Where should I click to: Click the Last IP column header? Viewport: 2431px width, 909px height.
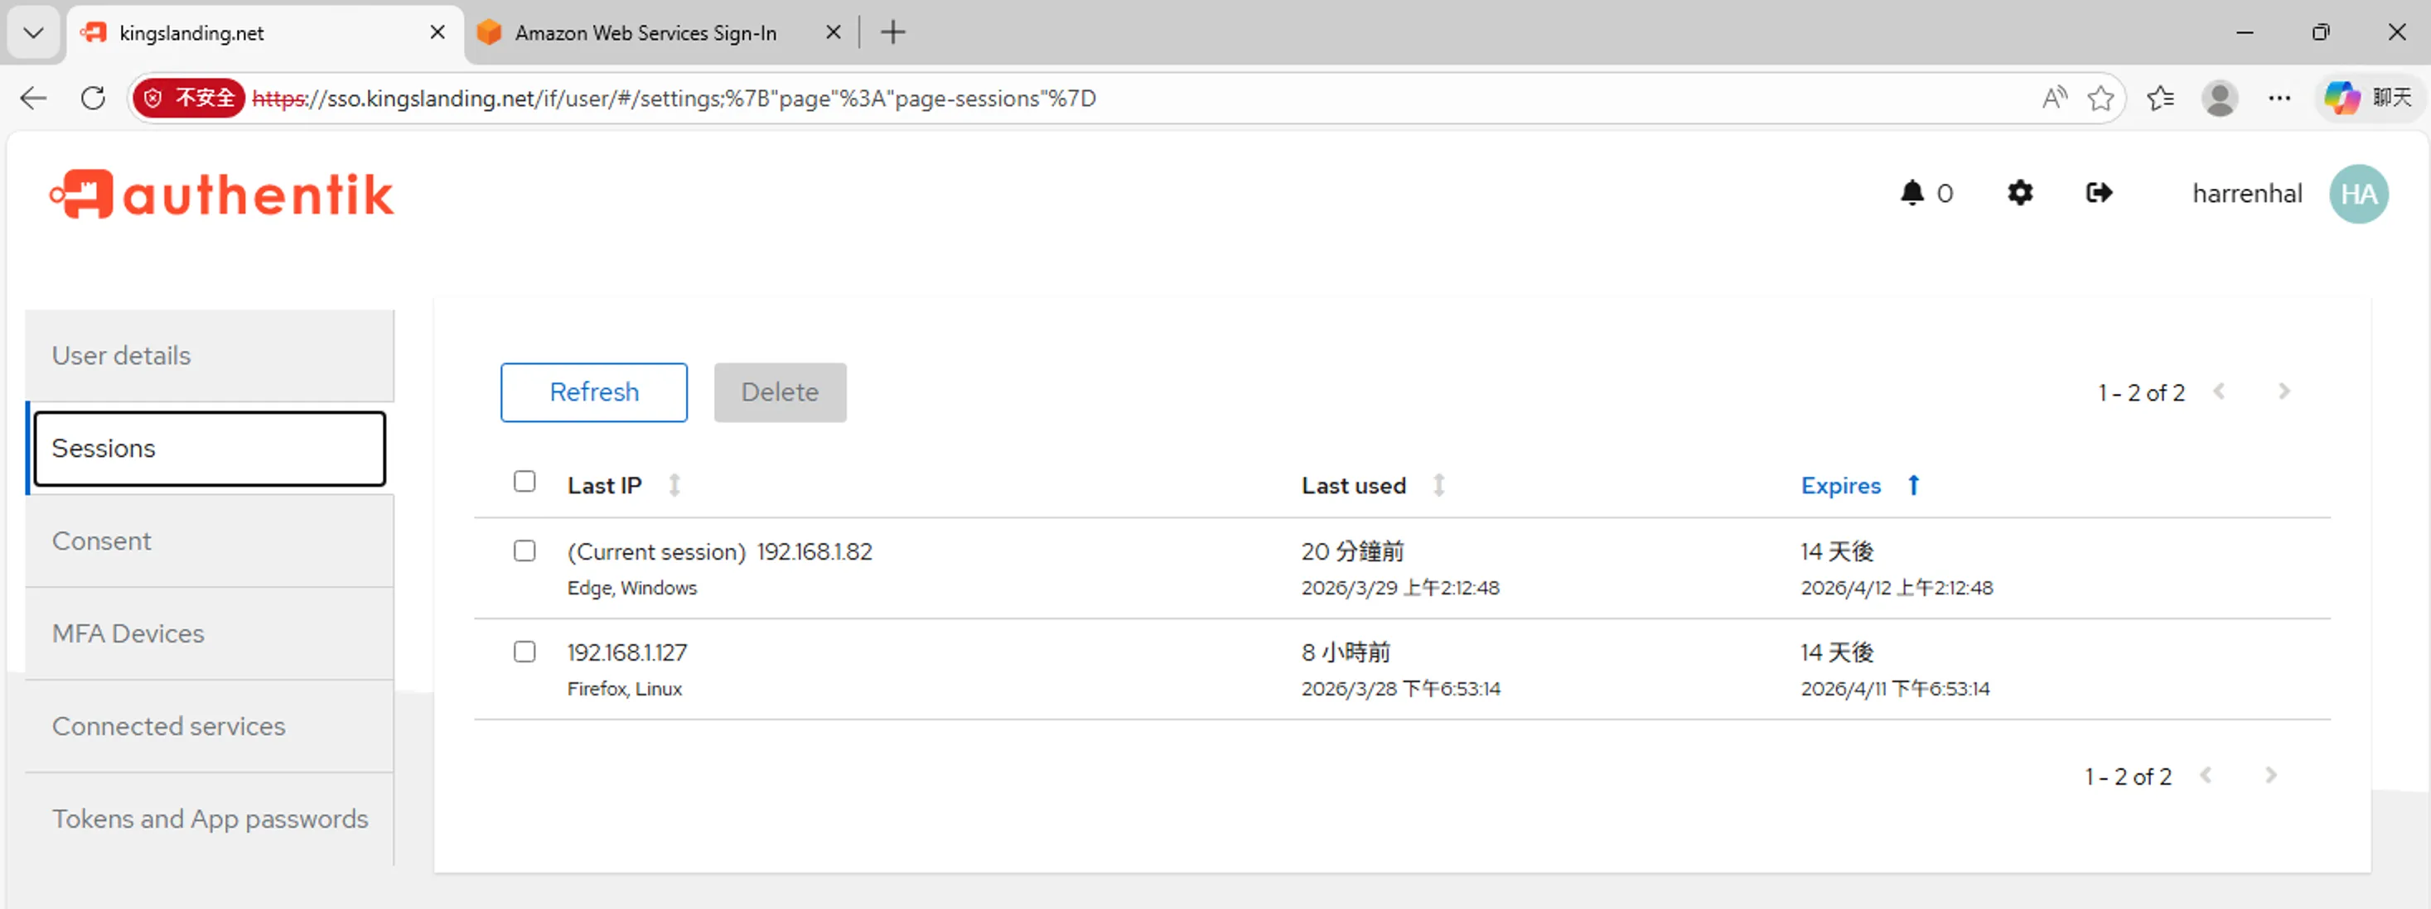[604, 486]
